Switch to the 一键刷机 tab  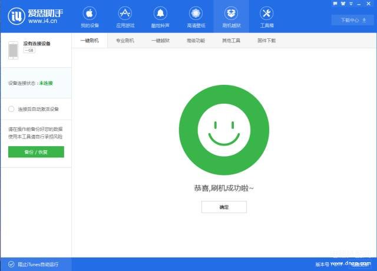(90, 41)
